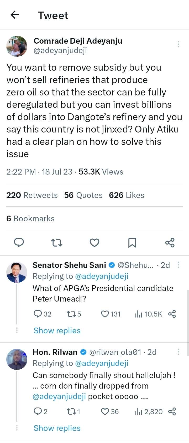The height and width of the screenshot is (443, 189).
Task: Go back using the arrow icon
Action: 15,15
